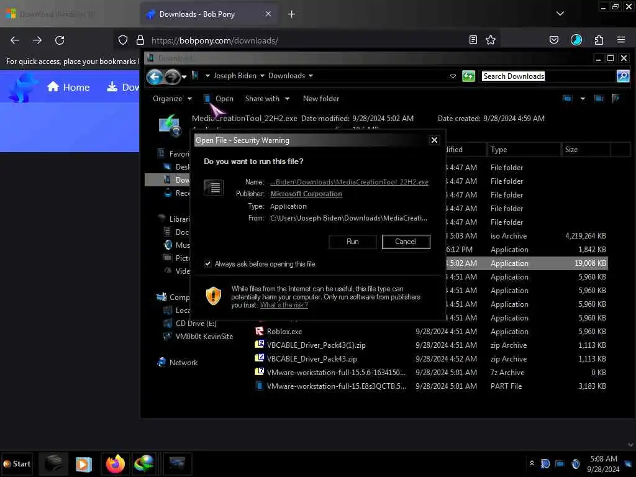Show hidden system tray icons
636x477 pixels.
[x=532, y=463]
